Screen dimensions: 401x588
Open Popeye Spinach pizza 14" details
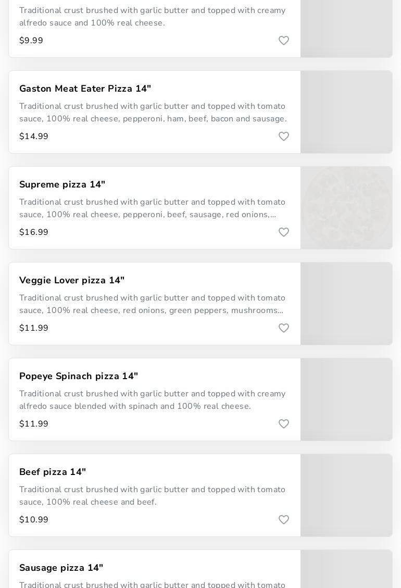pos(79,376)
